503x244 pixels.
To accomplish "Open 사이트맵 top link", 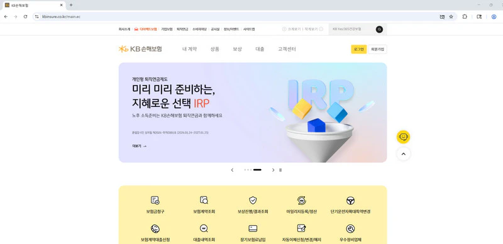I will [x=248, y=29].
